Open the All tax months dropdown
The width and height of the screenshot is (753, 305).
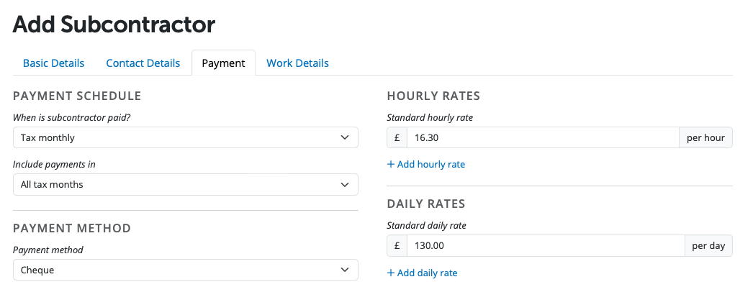pyautogui.click(x=185, y=185)
